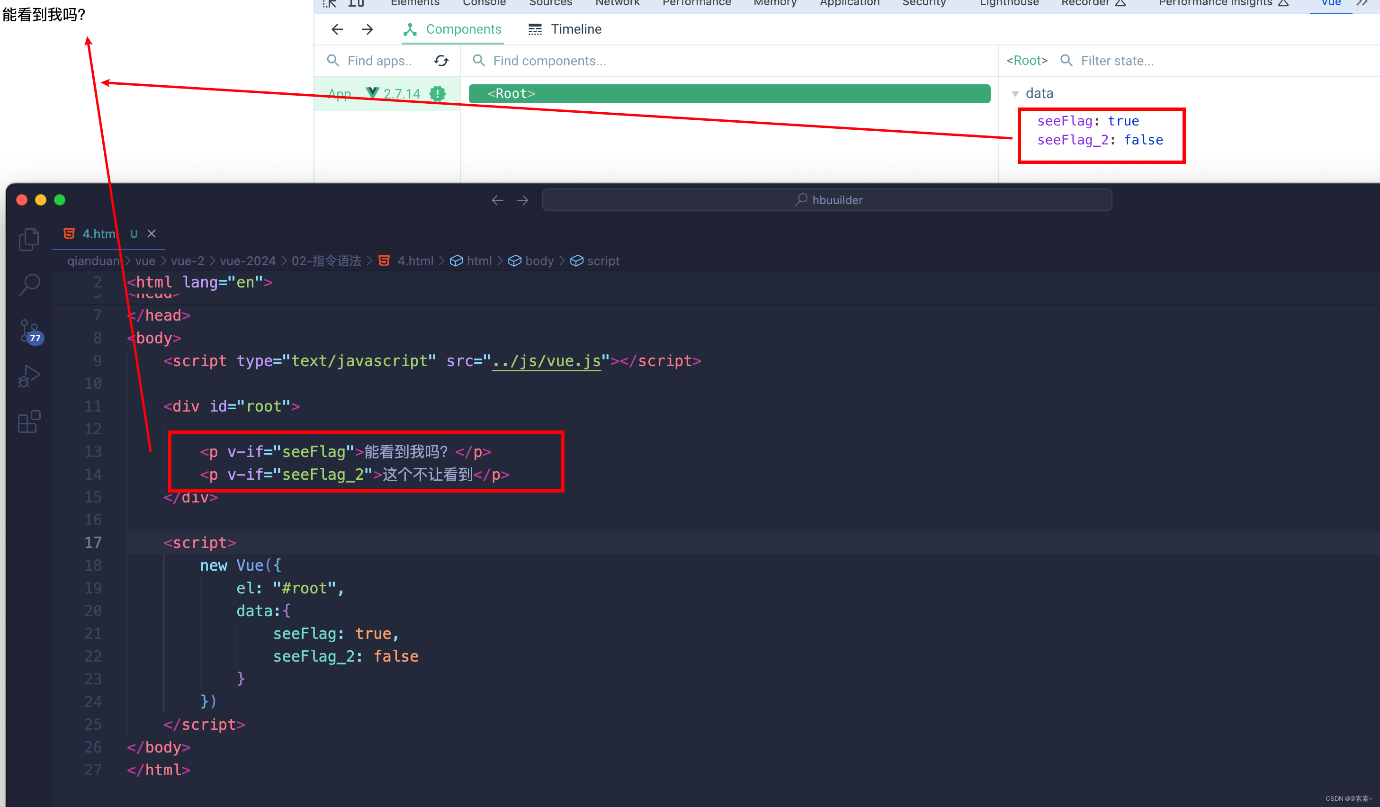Screen dimensions: 1380x807
Task: Go back in VS Code navigation
Action: [x=497, y=200]
